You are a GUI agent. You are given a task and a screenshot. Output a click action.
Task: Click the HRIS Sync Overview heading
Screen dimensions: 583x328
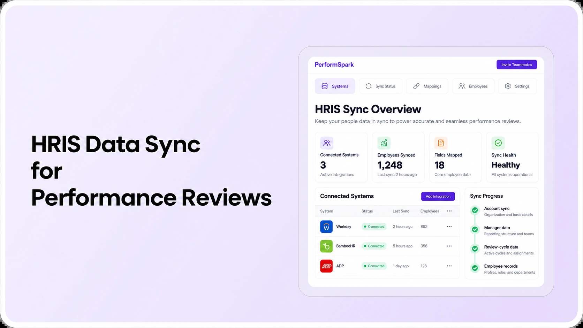click(x=368, y=109)
